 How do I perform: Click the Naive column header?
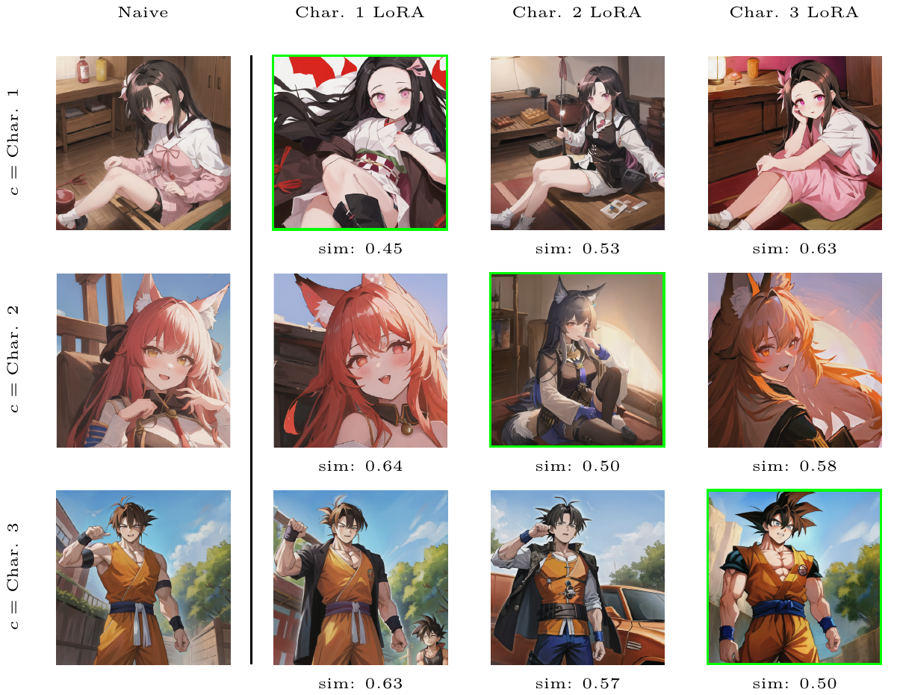pyautogui.click(x=143, y=13)
